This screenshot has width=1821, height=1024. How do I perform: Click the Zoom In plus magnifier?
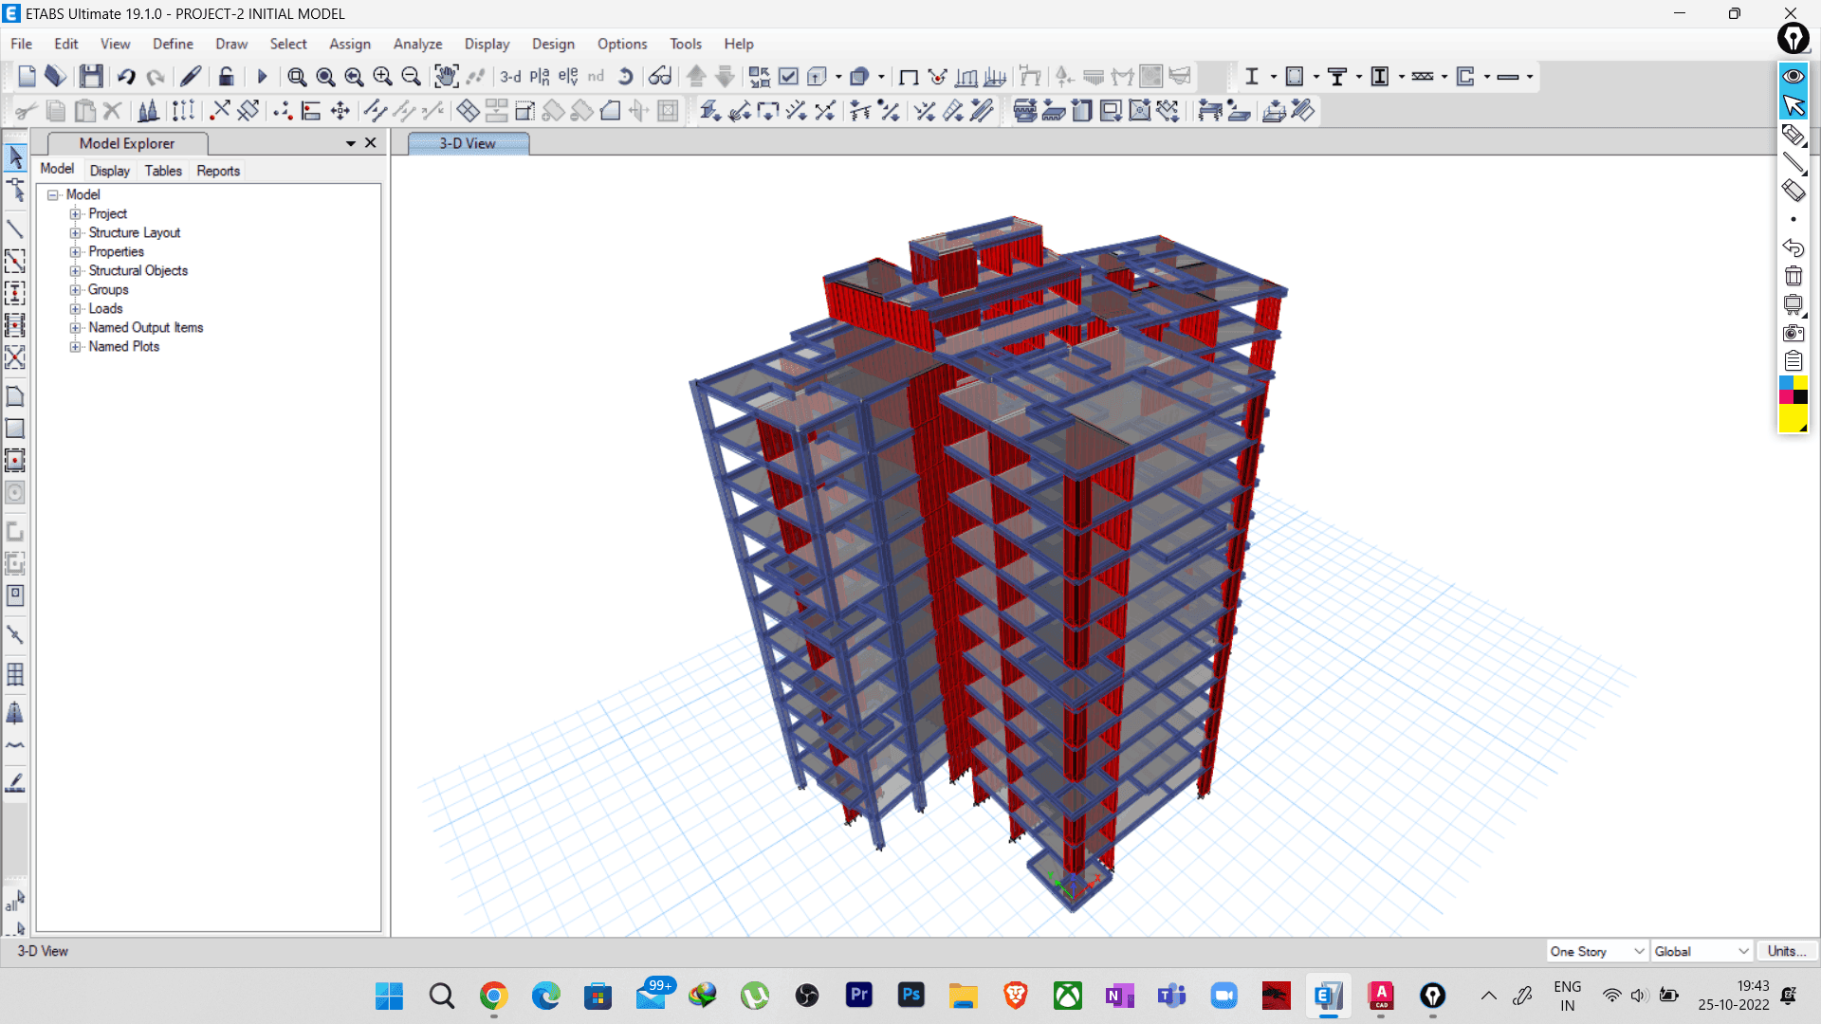tap(382, 77)
